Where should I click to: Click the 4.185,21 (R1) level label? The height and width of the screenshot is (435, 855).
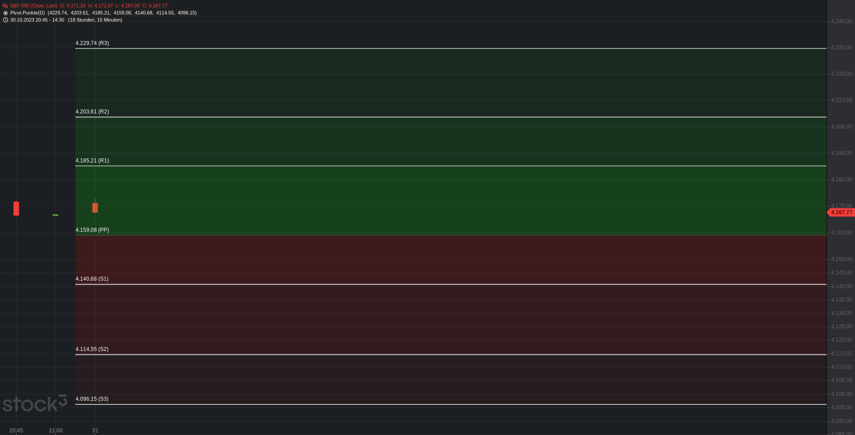coord(92,161)
